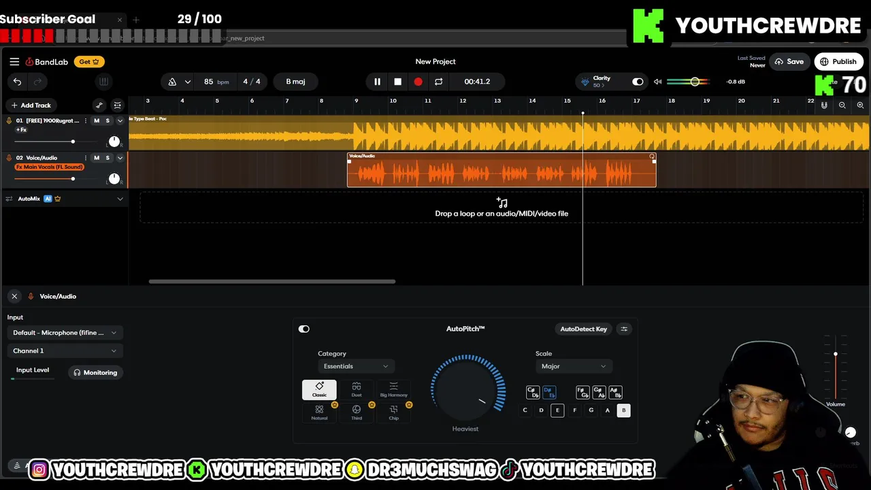Pause playback
871x490 pixels.
click(x=377, y=82)
